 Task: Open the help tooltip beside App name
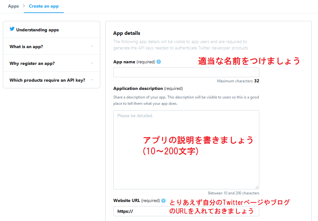point(158,62)
